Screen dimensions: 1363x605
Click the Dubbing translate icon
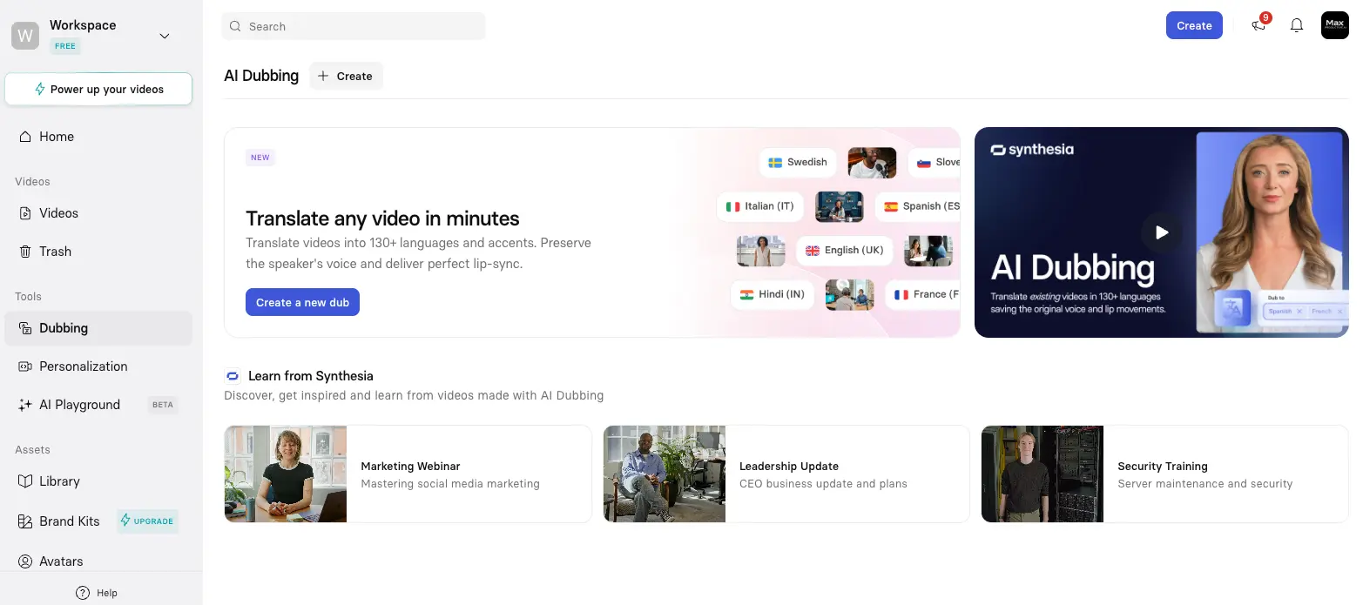pyautogui.click(x=25, y=328)
